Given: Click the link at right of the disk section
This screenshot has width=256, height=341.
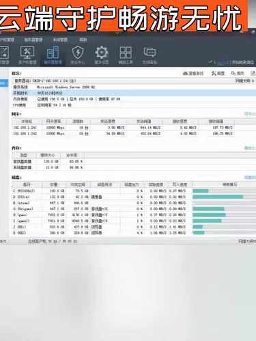Looking at the screenshot, I should click(250, 177).
